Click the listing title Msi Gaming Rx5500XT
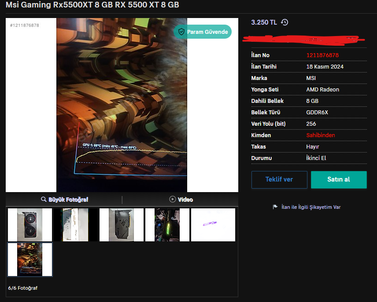 coord(92,5)
